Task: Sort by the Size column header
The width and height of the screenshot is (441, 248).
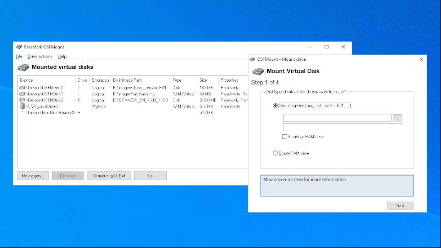Action: click(x=208, y=80)
